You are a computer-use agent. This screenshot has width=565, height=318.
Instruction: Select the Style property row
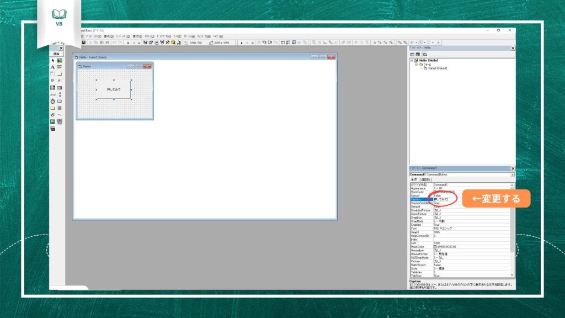tap(460, 269)
